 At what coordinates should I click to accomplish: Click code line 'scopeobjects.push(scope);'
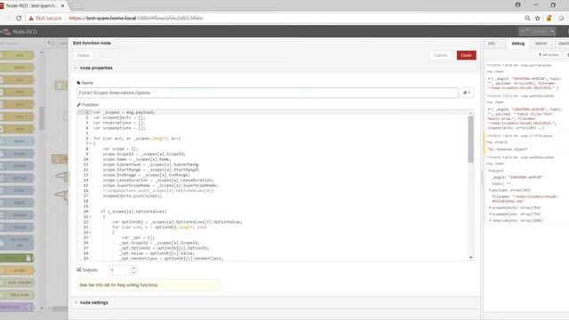coord(132,196)
